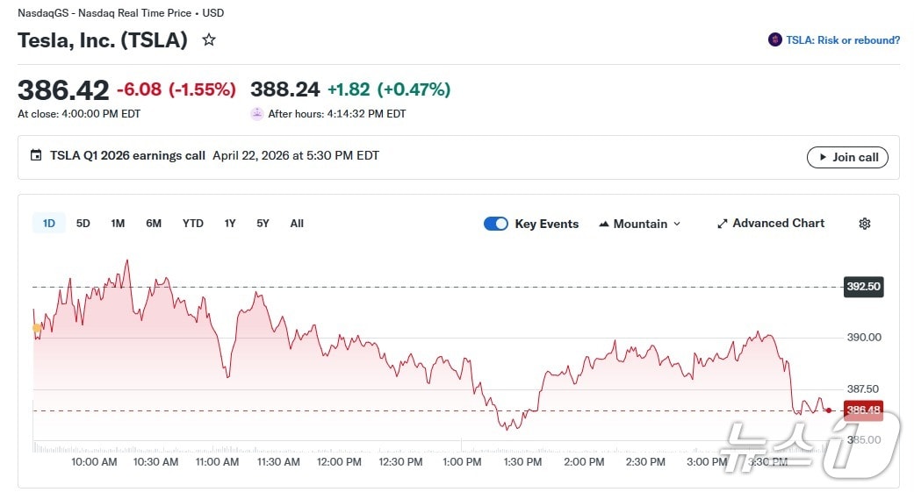Click the purple TSLA analysis icon

(774, 40)
